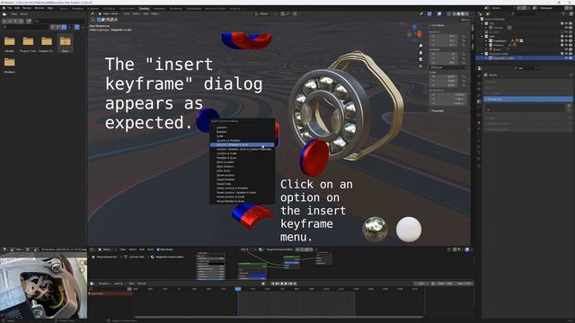Open the Playback menu in timeline
575x323 pixels.
(104, 284)
